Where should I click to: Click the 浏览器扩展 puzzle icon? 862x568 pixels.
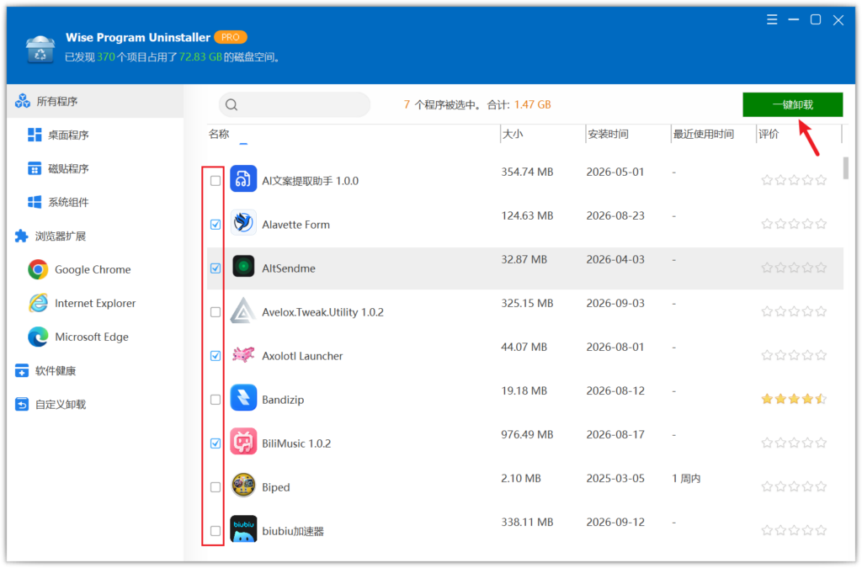21,236
